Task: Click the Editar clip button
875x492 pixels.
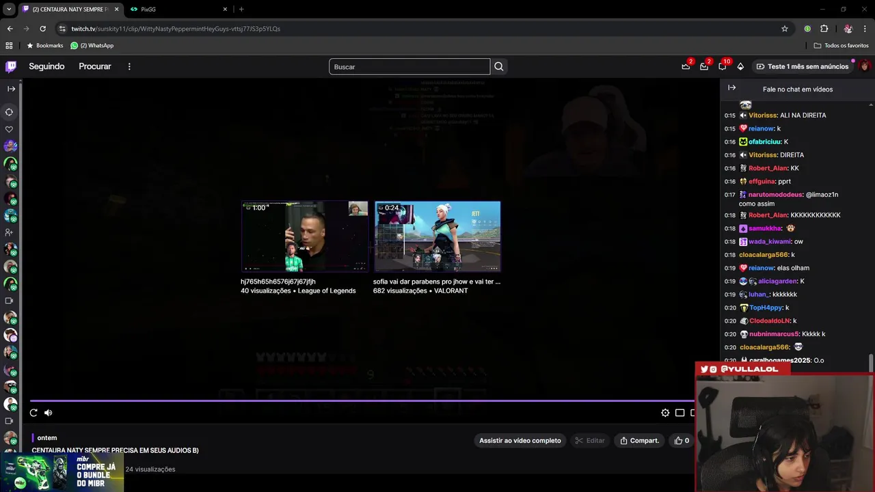Action: point(590,441)
